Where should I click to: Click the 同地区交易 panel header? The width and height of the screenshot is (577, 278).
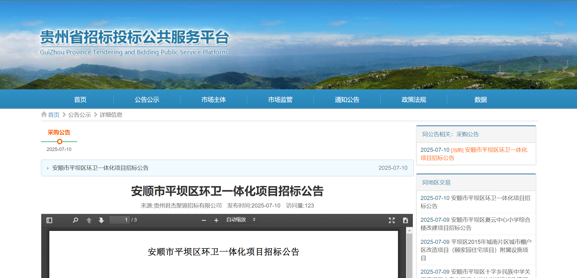tap(476, 183)
